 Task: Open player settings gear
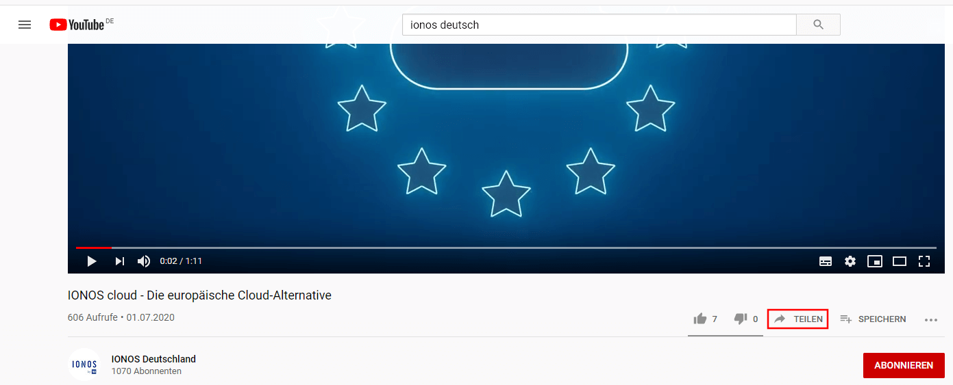pyautogui.click(x=850, y=261)
